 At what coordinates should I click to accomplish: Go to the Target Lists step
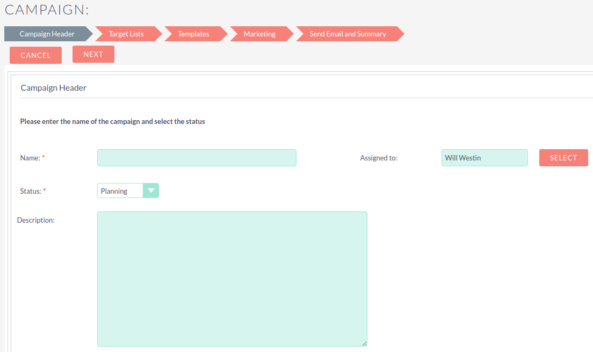coord(126,34)
